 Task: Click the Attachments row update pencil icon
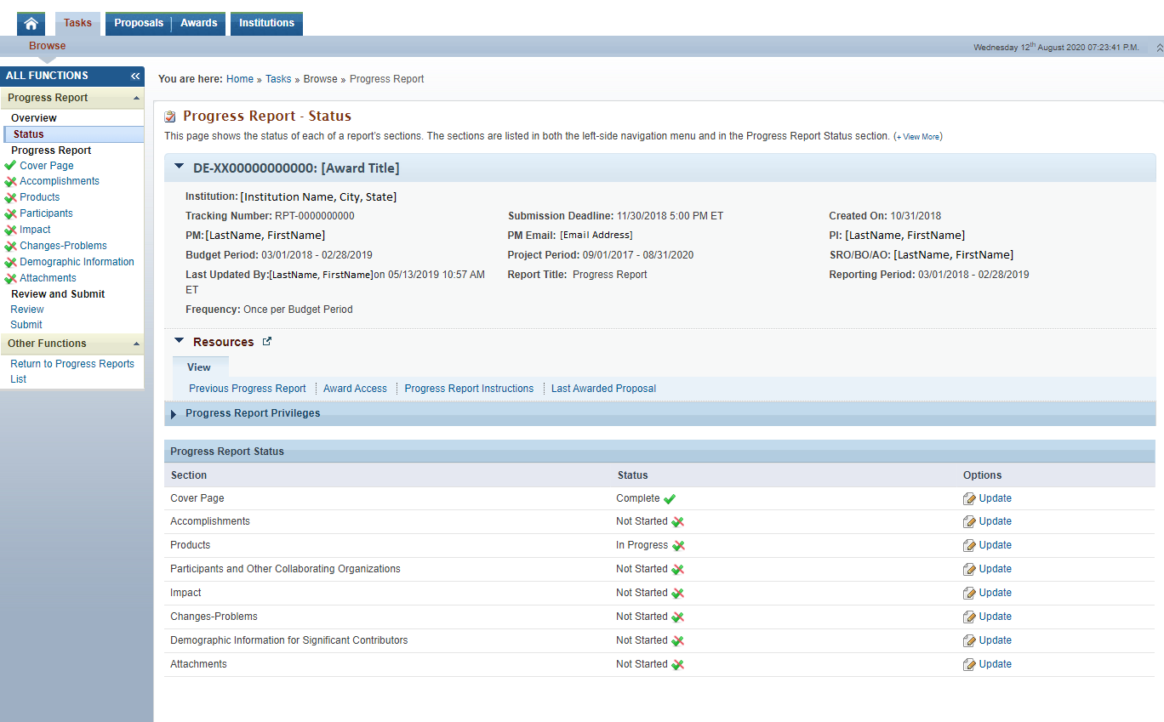(x=969, y=664)
